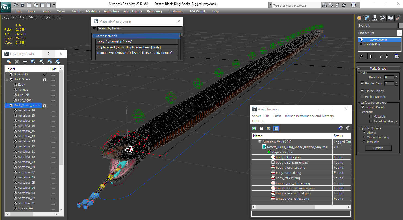403x220 pixels.
Task: Collapse the Black_Snake_bones layer tree
Action: 7,105
